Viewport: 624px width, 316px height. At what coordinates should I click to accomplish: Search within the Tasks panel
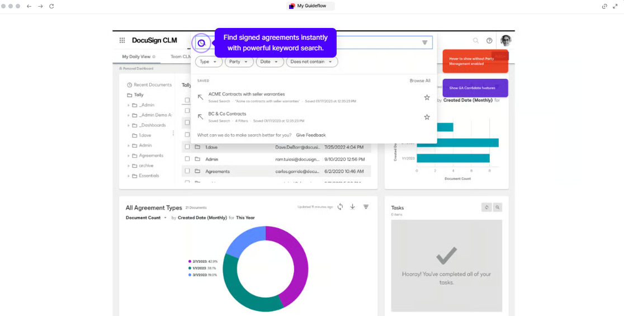click(497, 207)
